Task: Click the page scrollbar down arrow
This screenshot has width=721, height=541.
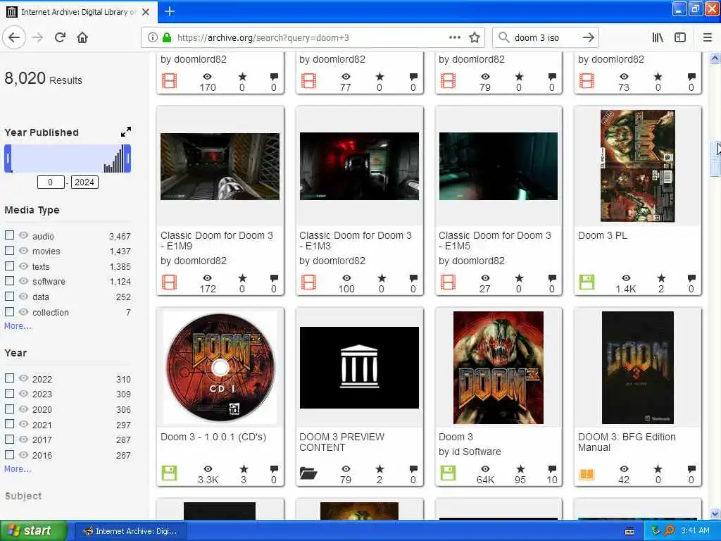Action: [x=715, y=514]
